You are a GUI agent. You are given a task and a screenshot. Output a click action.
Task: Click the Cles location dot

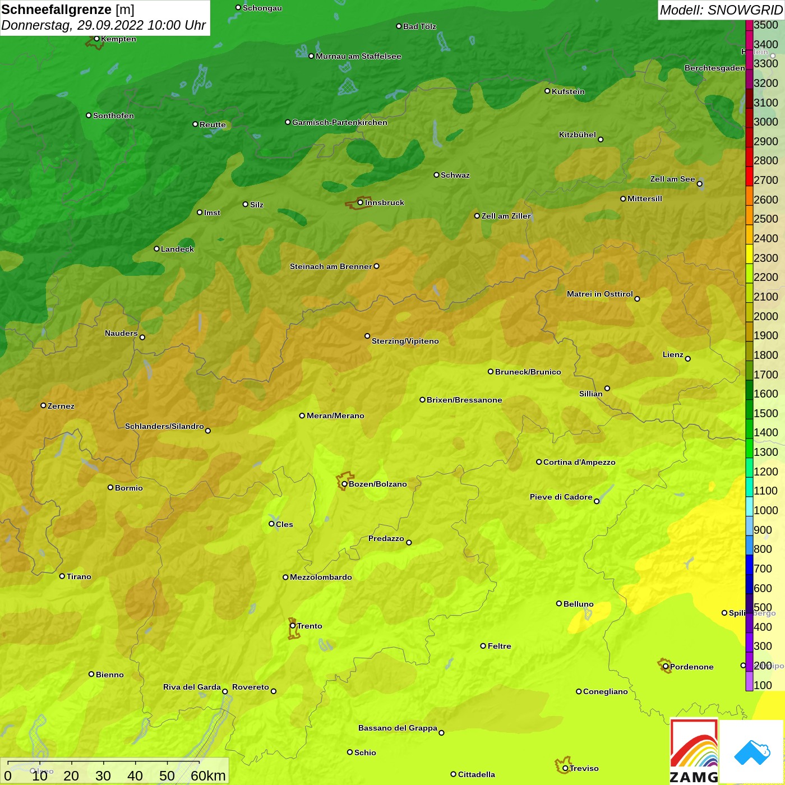(x=271, y=524)
